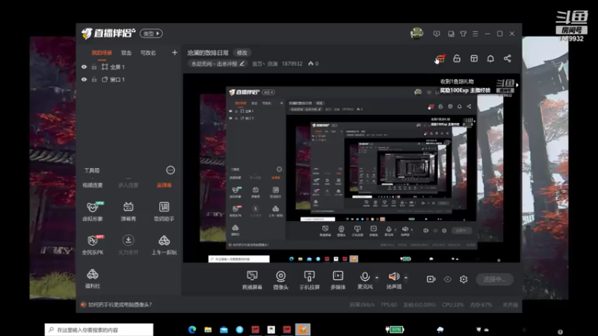The width and height of the screenshot is (598, 336).
Task: Open the 虚拟形象 virtual avatar tool
Action: click(x=93, y=211)
